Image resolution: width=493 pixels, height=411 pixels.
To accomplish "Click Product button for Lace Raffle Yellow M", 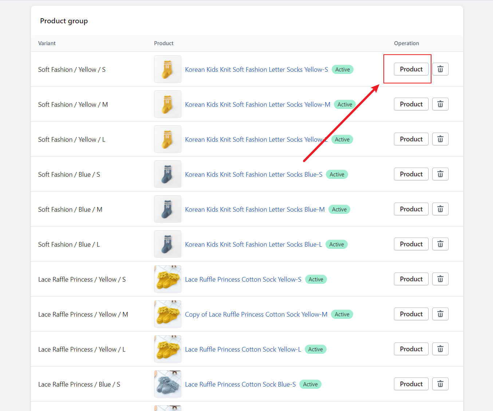I will pyautogui.click(x=411, y=314).
